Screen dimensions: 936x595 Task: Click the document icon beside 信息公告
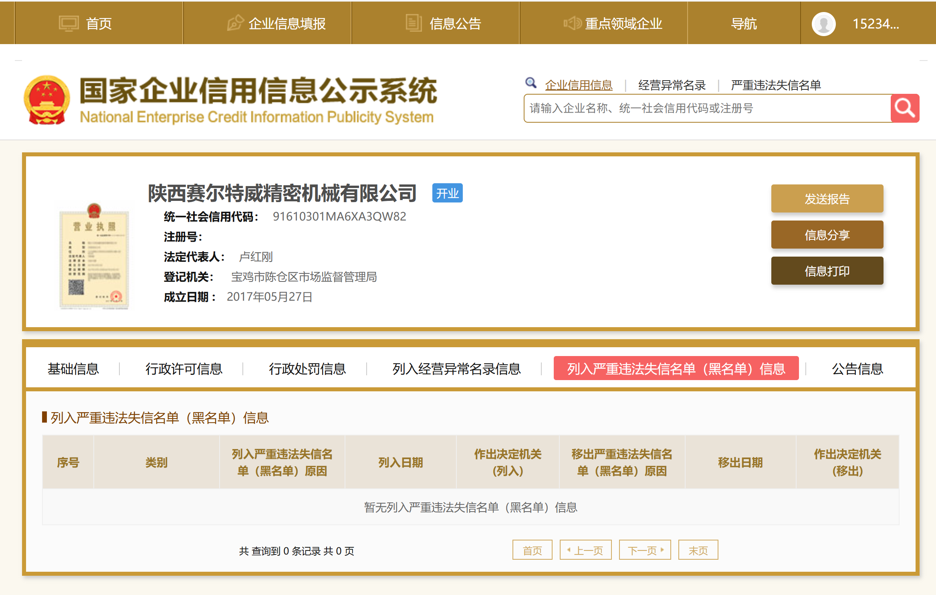click(x=413, y=23)
